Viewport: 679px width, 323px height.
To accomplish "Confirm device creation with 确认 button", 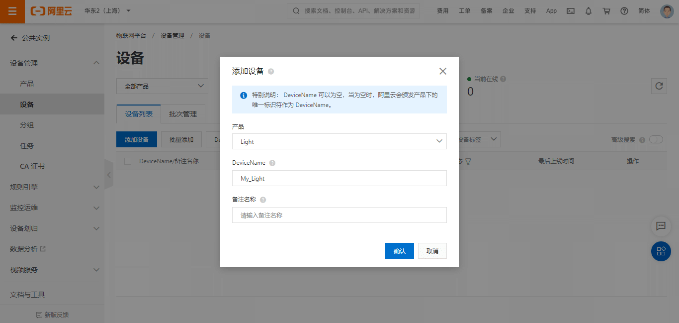I will [x=399, y=250].
